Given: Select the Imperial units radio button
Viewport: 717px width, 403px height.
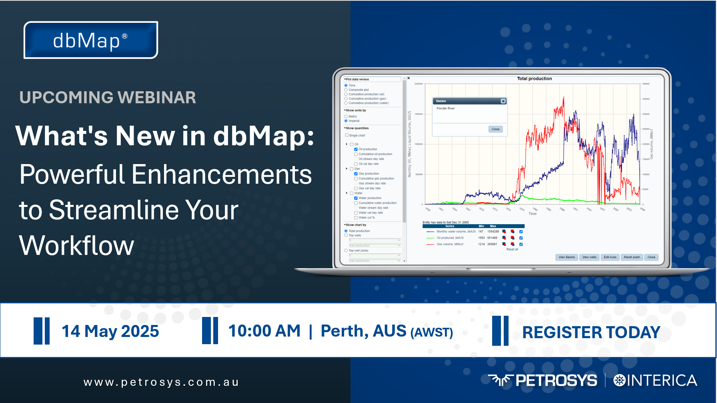Looking at the screenshot, I should click(346, 121).
